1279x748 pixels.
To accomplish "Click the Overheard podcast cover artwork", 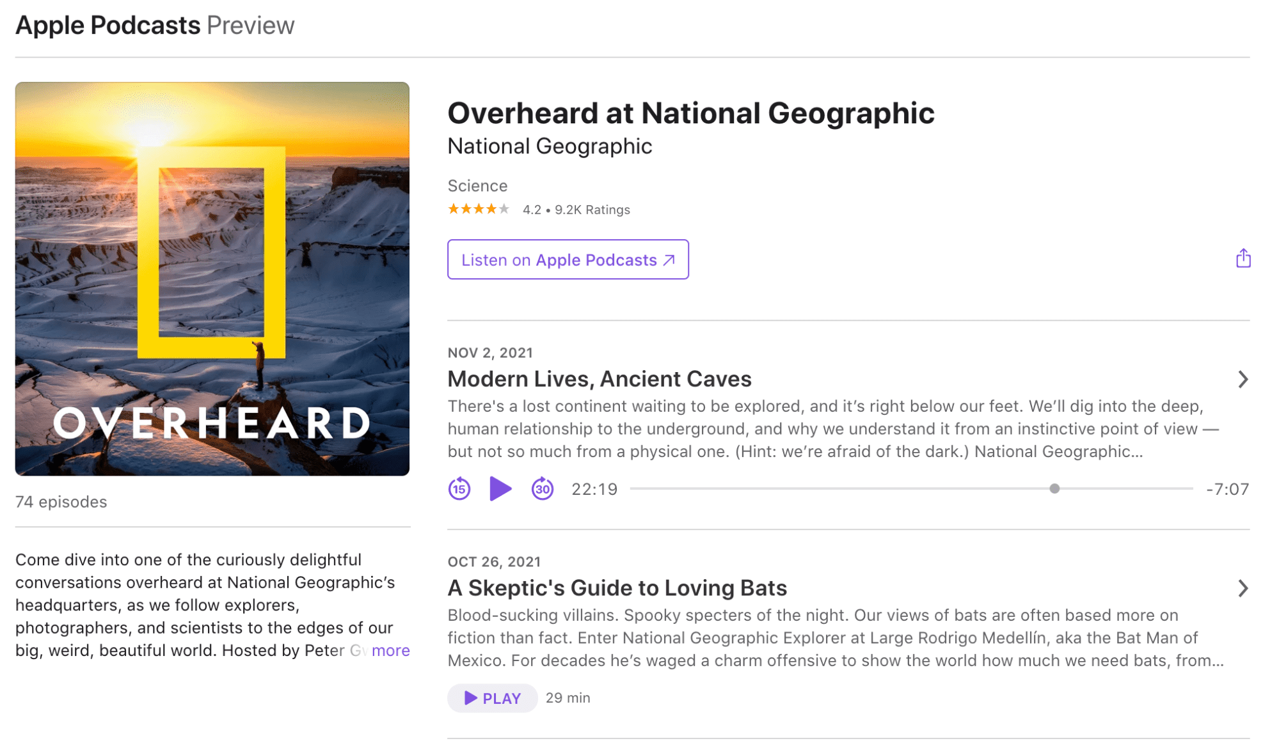I will pos(212,279).
